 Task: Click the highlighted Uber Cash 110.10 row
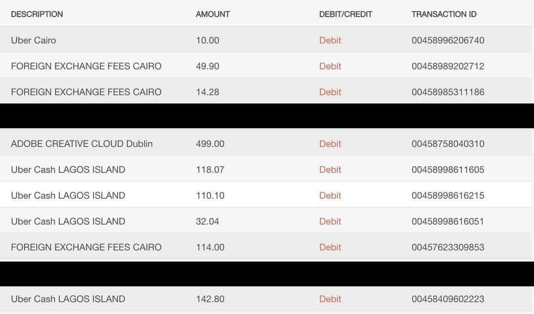pos(266,195)
